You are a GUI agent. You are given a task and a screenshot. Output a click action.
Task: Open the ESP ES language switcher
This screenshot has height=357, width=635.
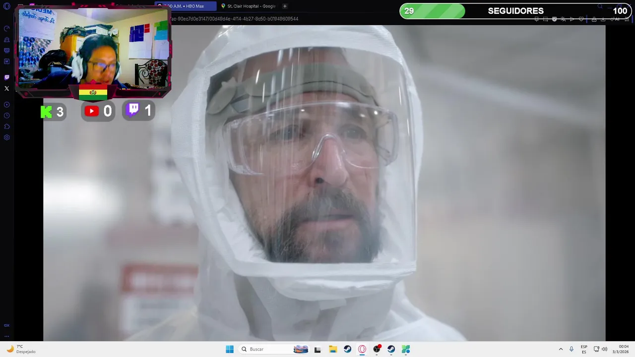point(584,349)
